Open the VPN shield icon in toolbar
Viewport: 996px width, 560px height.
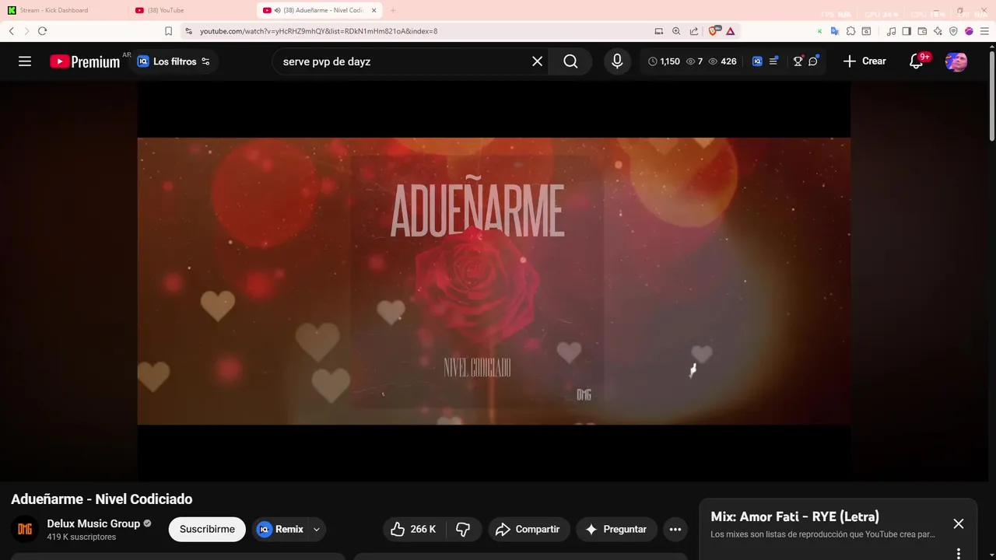[x=953, y=31]
